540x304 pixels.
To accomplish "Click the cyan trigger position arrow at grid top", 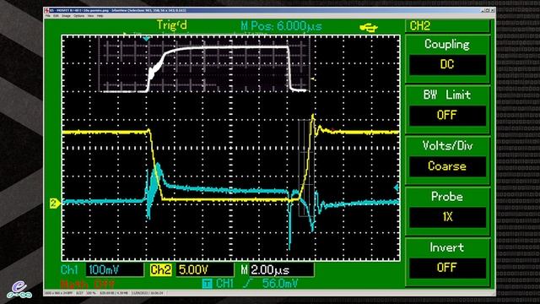I will point(146,39).
